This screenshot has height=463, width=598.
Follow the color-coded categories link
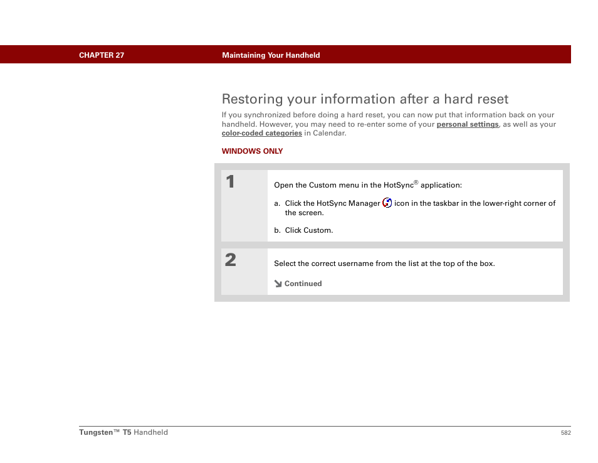[261, 133]
